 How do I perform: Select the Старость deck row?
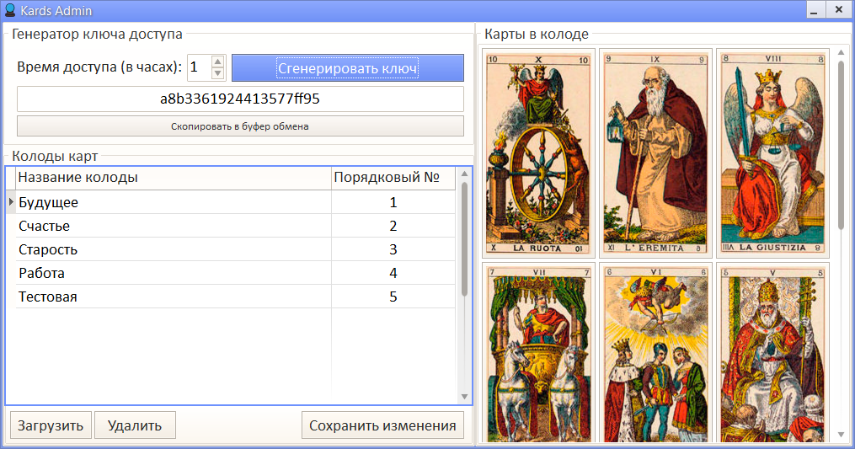(236, 249)
